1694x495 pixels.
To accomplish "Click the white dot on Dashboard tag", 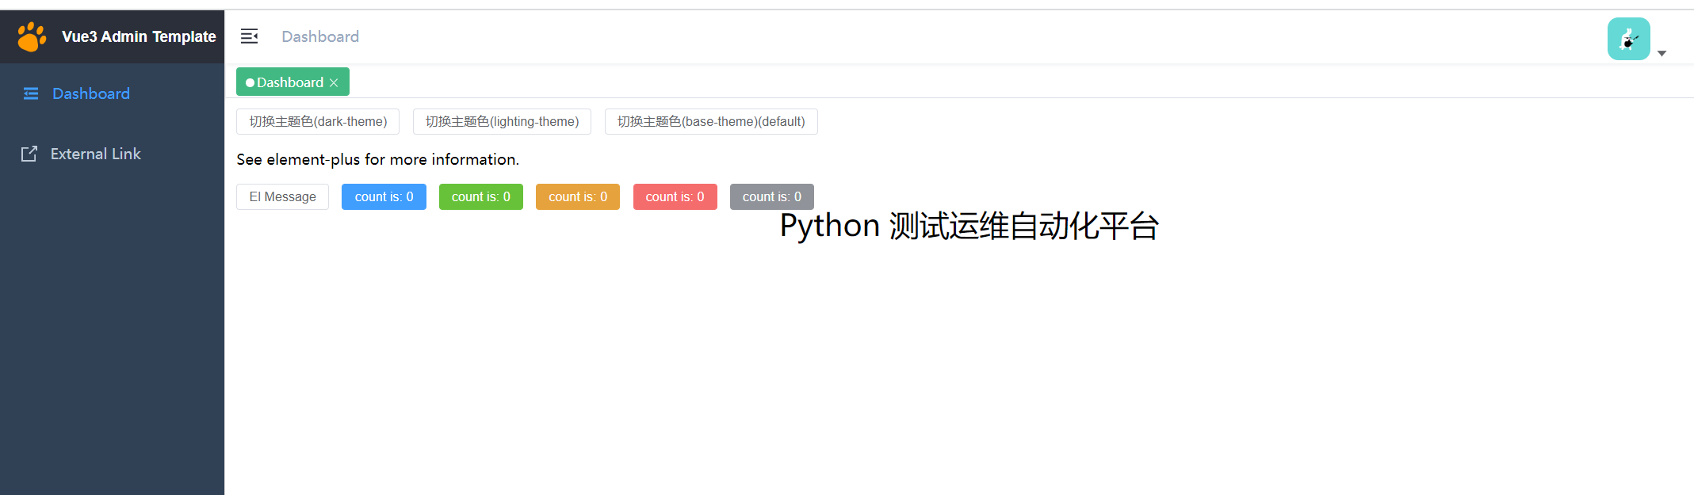I will click(250, 82).
